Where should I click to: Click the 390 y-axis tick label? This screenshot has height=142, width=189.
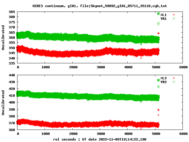[12, 109]
